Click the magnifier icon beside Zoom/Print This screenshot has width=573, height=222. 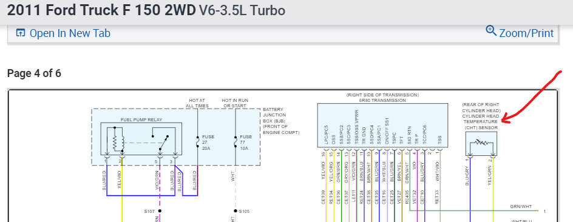[491, 31]
